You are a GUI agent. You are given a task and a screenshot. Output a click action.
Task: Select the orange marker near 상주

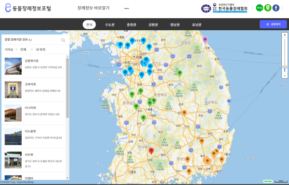tap(184, 113)
